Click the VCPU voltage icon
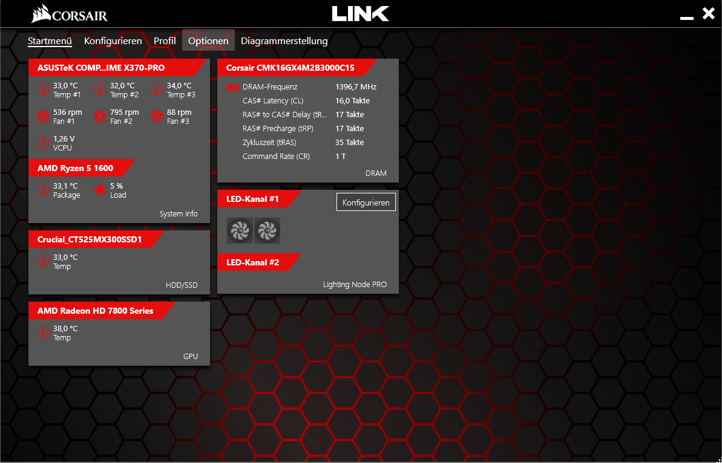The image size is (722, 463). pos(42,143)
